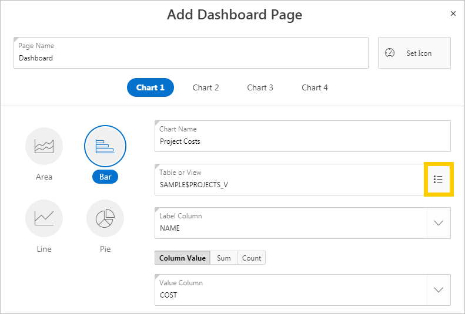Select the Bar chart type icon
The width and height of the screenshot is (465, 314).
[x=105, y=146]
